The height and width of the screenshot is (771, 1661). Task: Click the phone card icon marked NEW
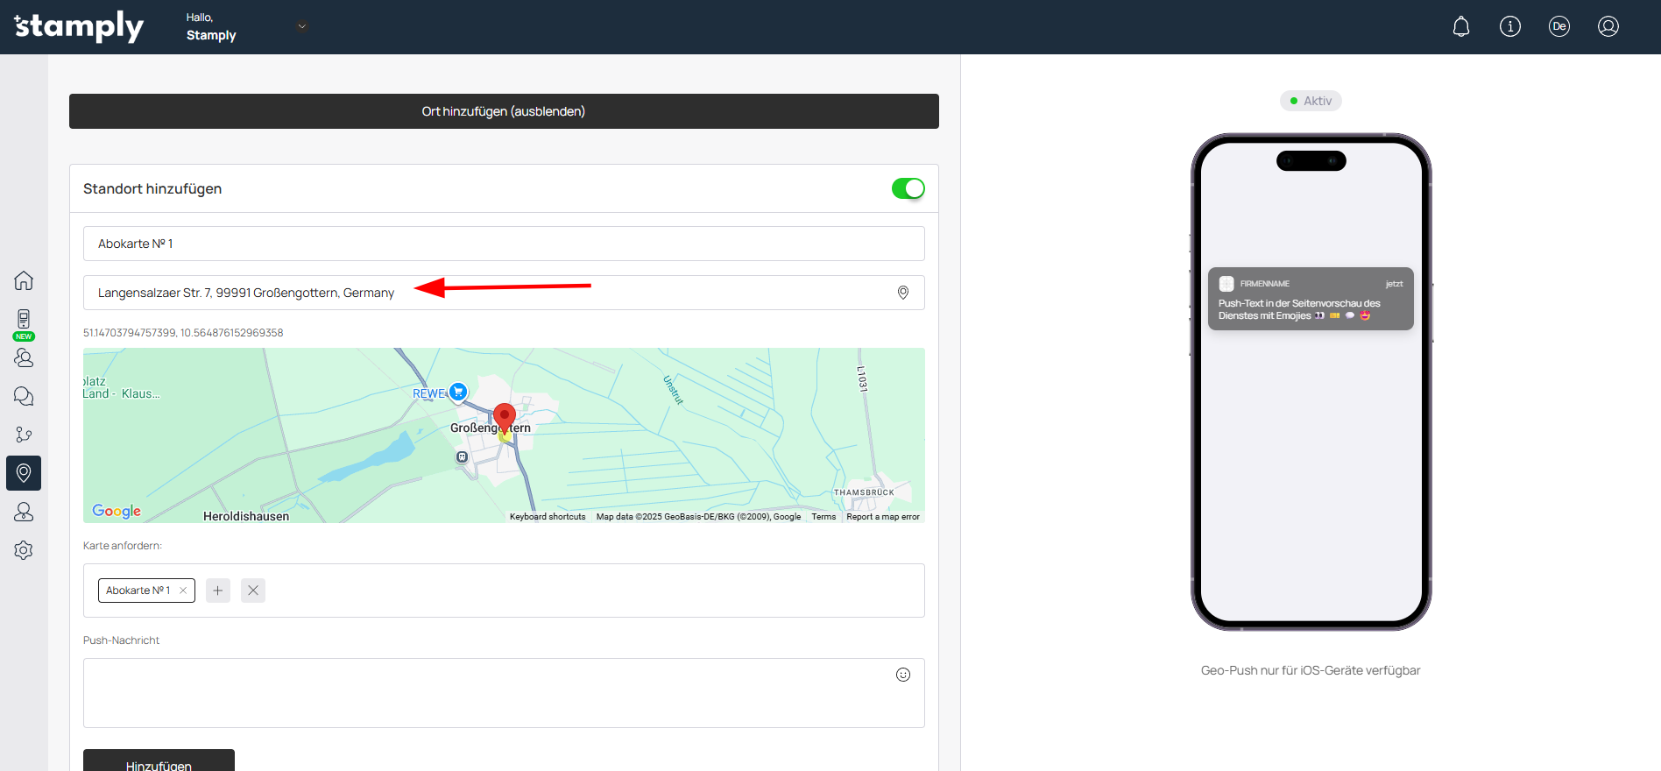pos(24,320)
